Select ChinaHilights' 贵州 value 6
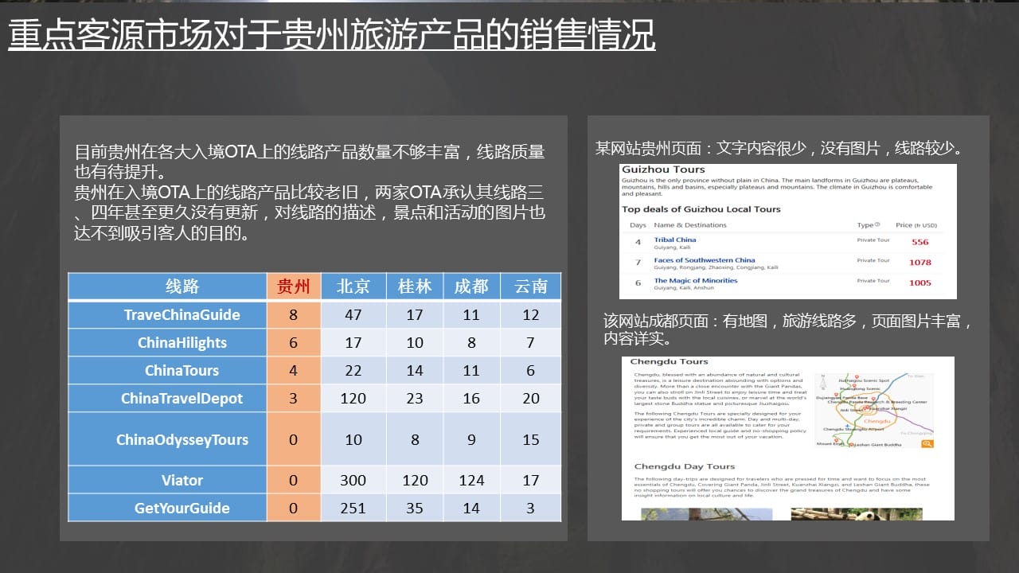Screen dimensions: 1019x573 click(x=294, y=342)
